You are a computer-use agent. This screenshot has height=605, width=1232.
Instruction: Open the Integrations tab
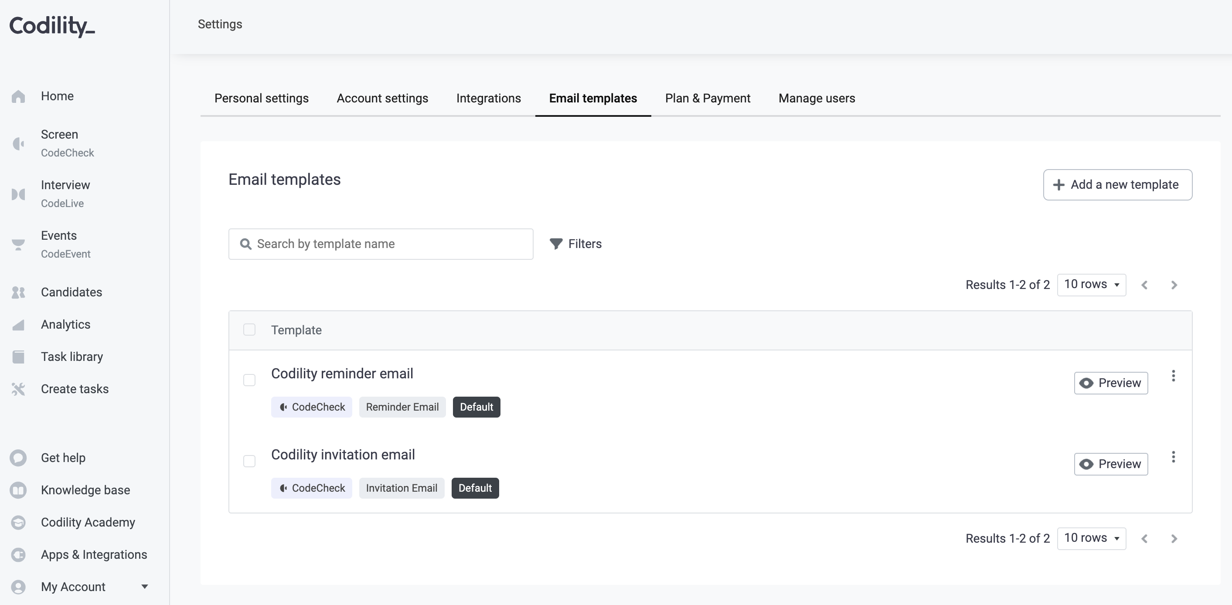[488, 98]
